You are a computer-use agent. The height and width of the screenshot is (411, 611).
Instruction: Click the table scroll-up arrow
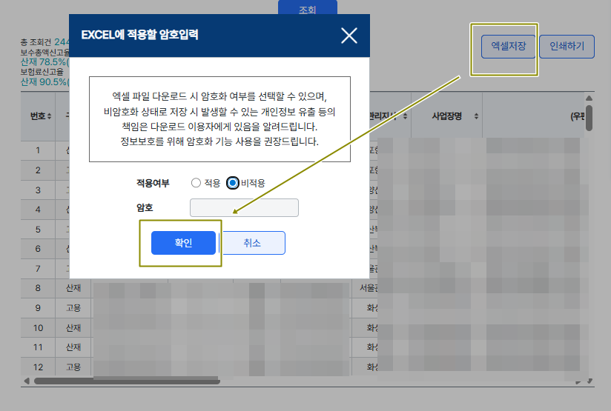589,98
